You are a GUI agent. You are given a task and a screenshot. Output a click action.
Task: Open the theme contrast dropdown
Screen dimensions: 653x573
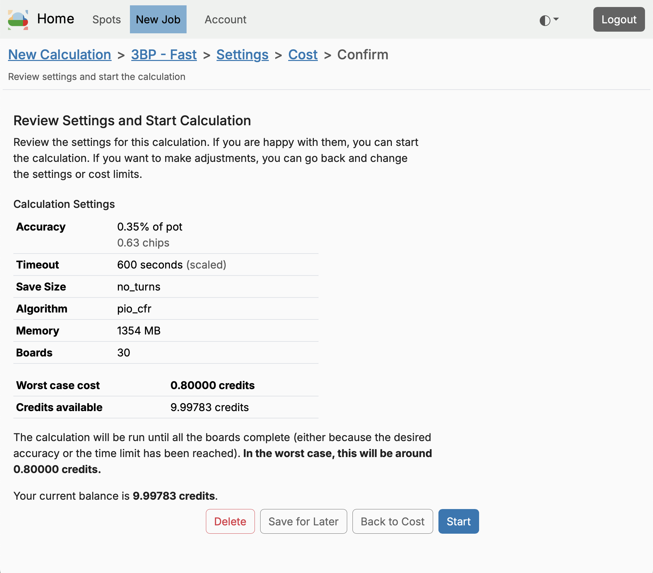pyautogui.click(x=548, y=20)
